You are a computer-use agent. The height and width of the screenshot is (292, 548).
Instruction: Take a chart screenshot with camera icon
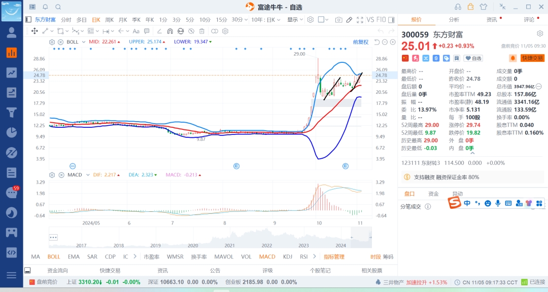(x=338, y=20)
